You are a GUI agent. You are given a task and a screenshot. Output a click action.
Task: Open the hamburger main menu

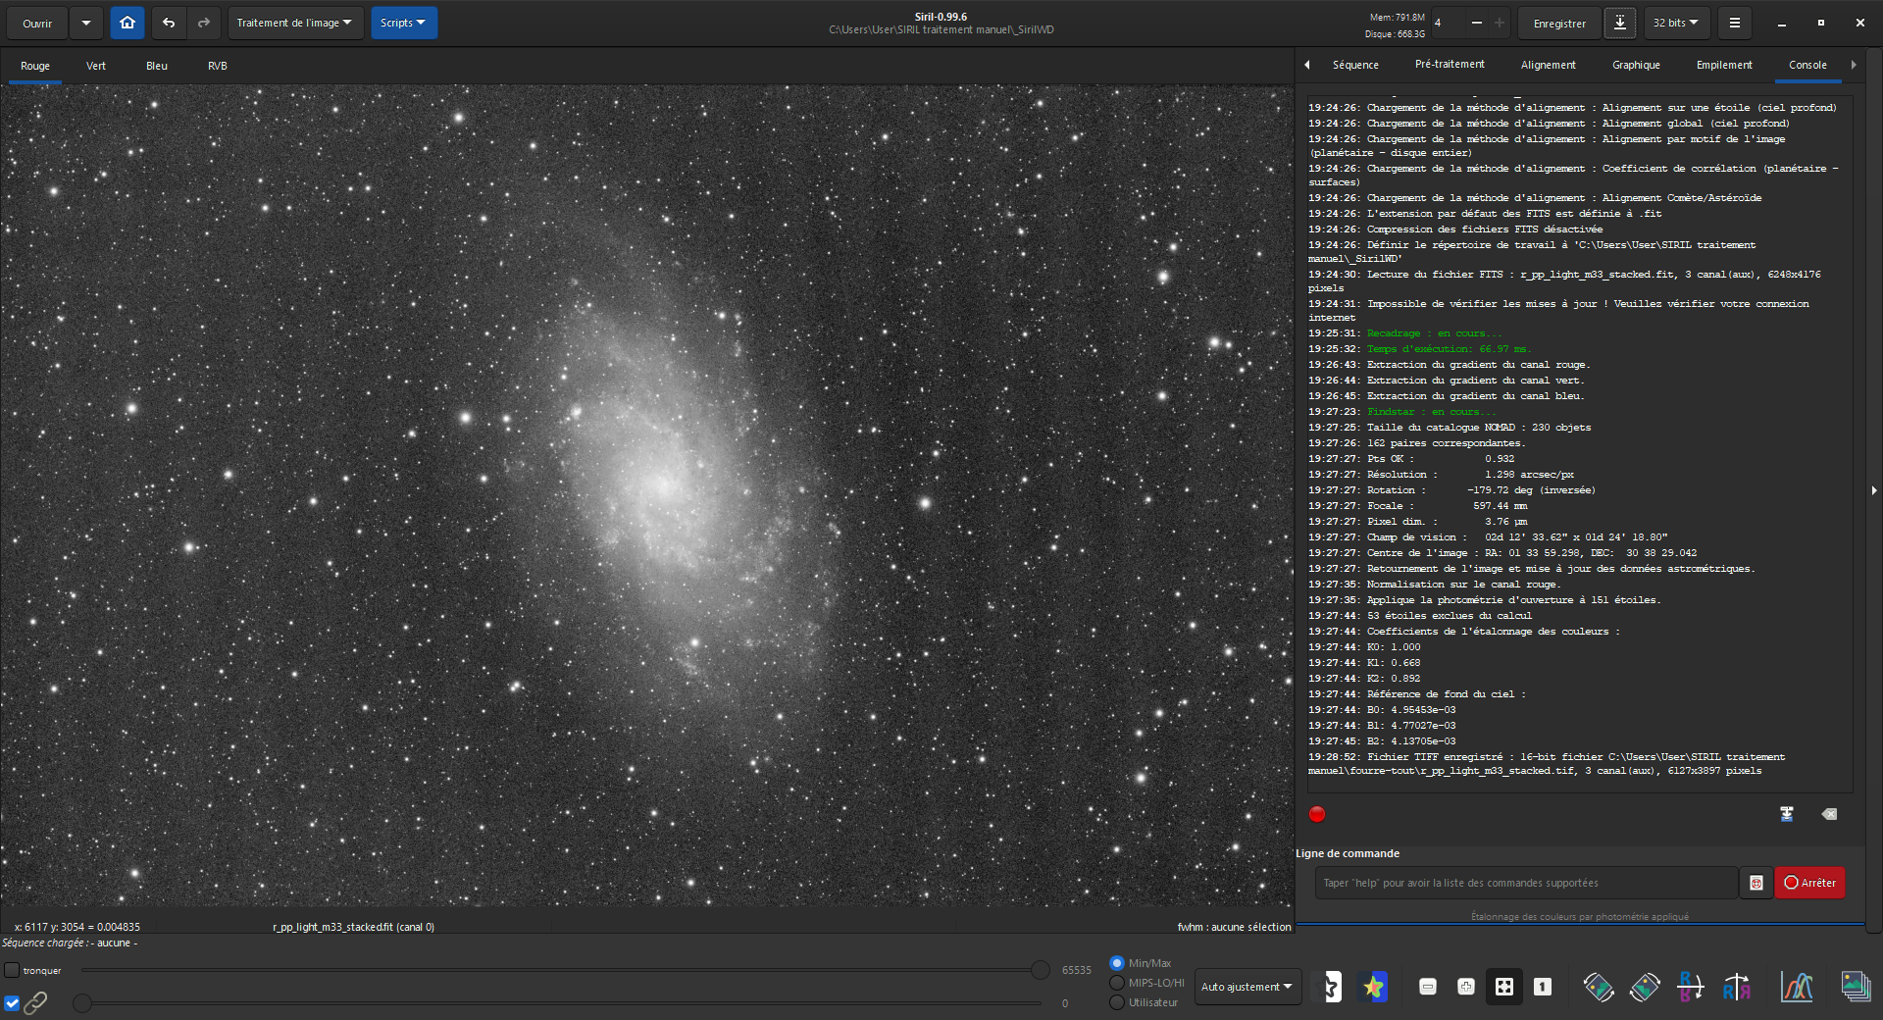tap(1735, 23)
